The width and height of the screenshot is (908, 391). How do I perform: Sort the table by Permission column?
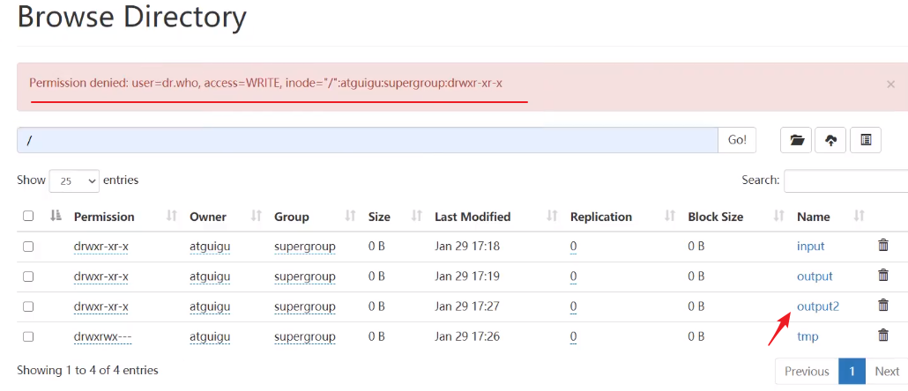(104, 217)
